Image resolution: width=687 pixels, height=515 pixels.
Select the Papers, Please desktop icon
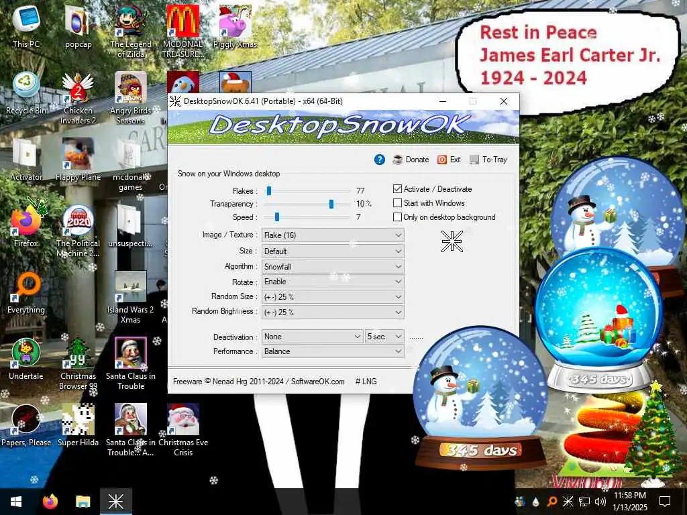pos(26,426)
